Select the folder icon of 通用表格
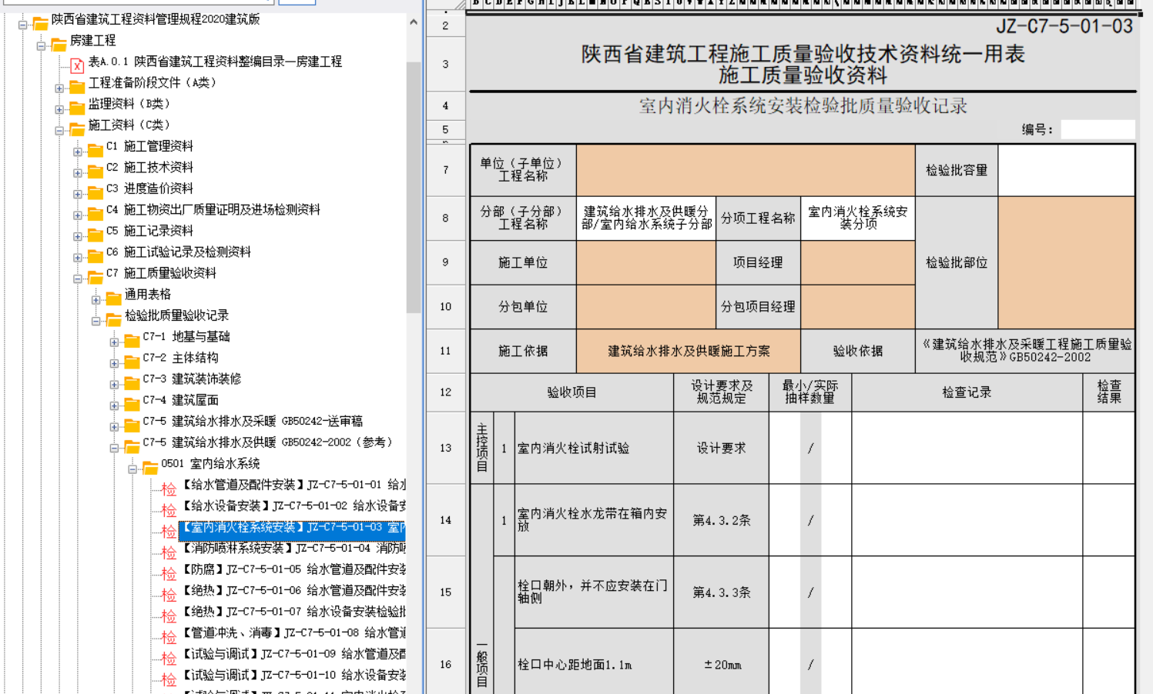This screenshot has height=694, width=1153. tap(114, 297)
